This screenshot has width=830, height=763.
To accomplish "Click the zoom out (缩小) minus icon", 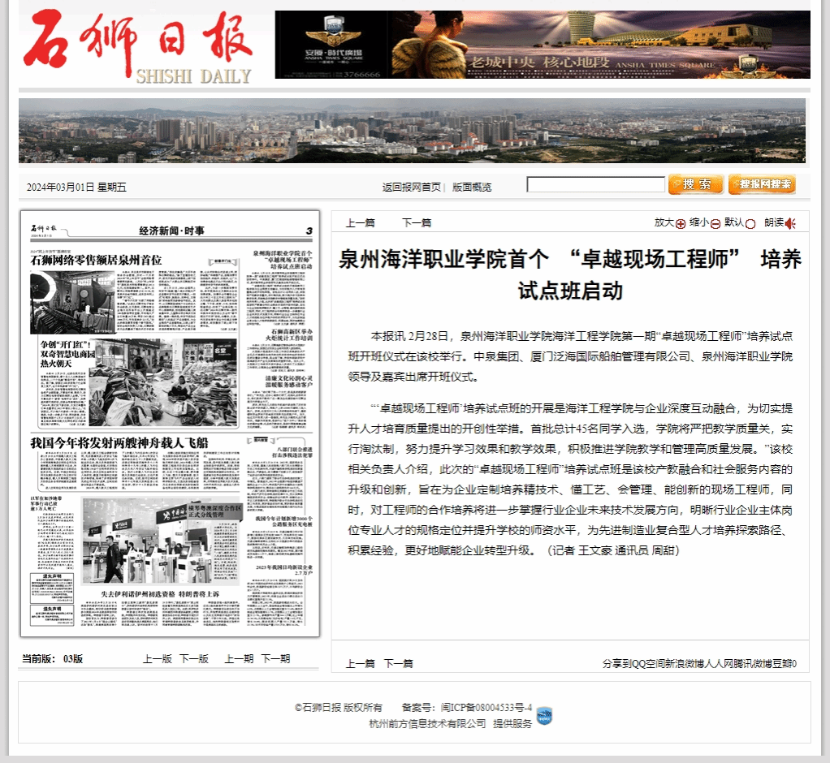I will click(x=715, y=223).
